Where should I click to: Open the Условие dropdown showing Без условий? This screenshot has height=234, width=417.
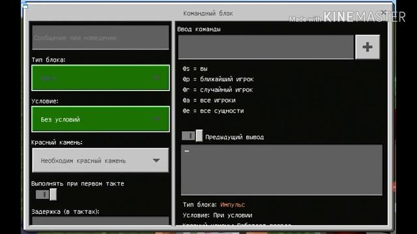(100, 119)
